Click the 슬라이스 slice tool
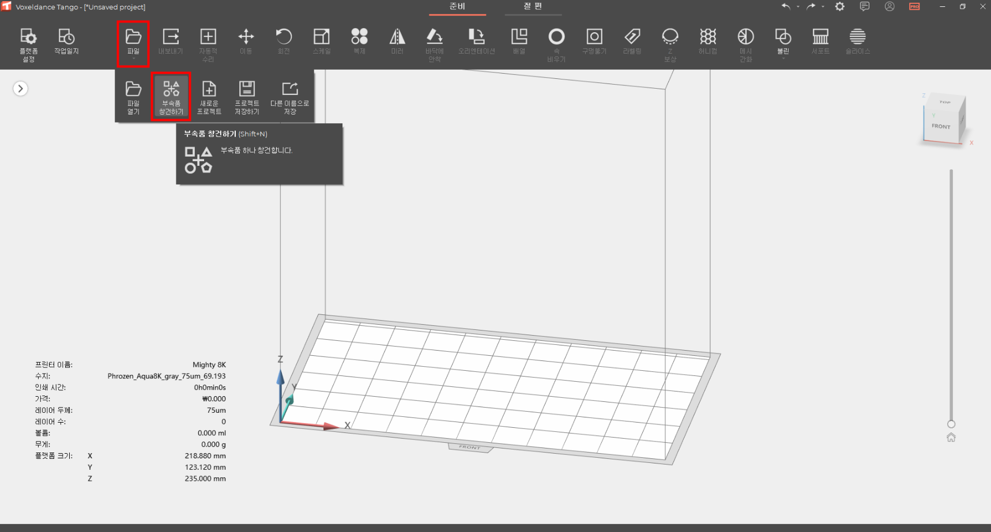This screenshot has height=532, width=991. tap(857, 43)
